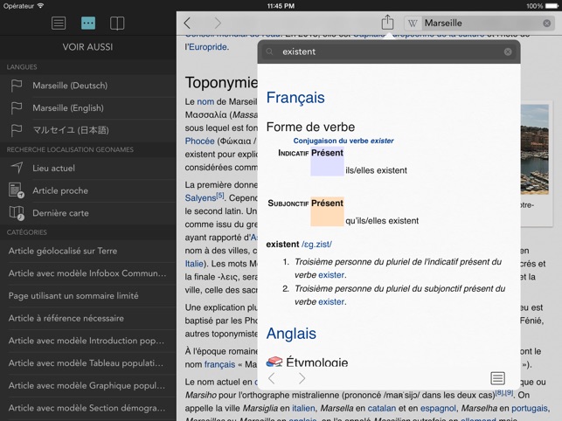Tap the Article proche document icon
The width and height of the screenshot is (562, 421).
(17, 190)
